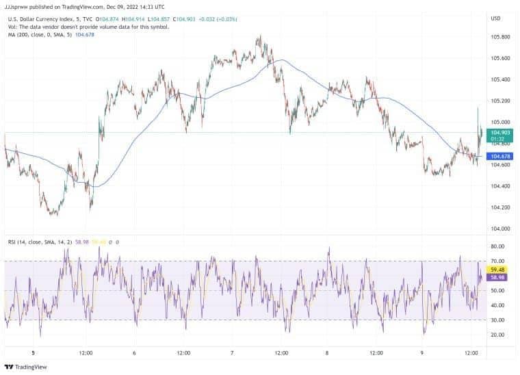520x375 pixels.
Task: Click date marker 8 on time axis
Action: tap(327, 353)
